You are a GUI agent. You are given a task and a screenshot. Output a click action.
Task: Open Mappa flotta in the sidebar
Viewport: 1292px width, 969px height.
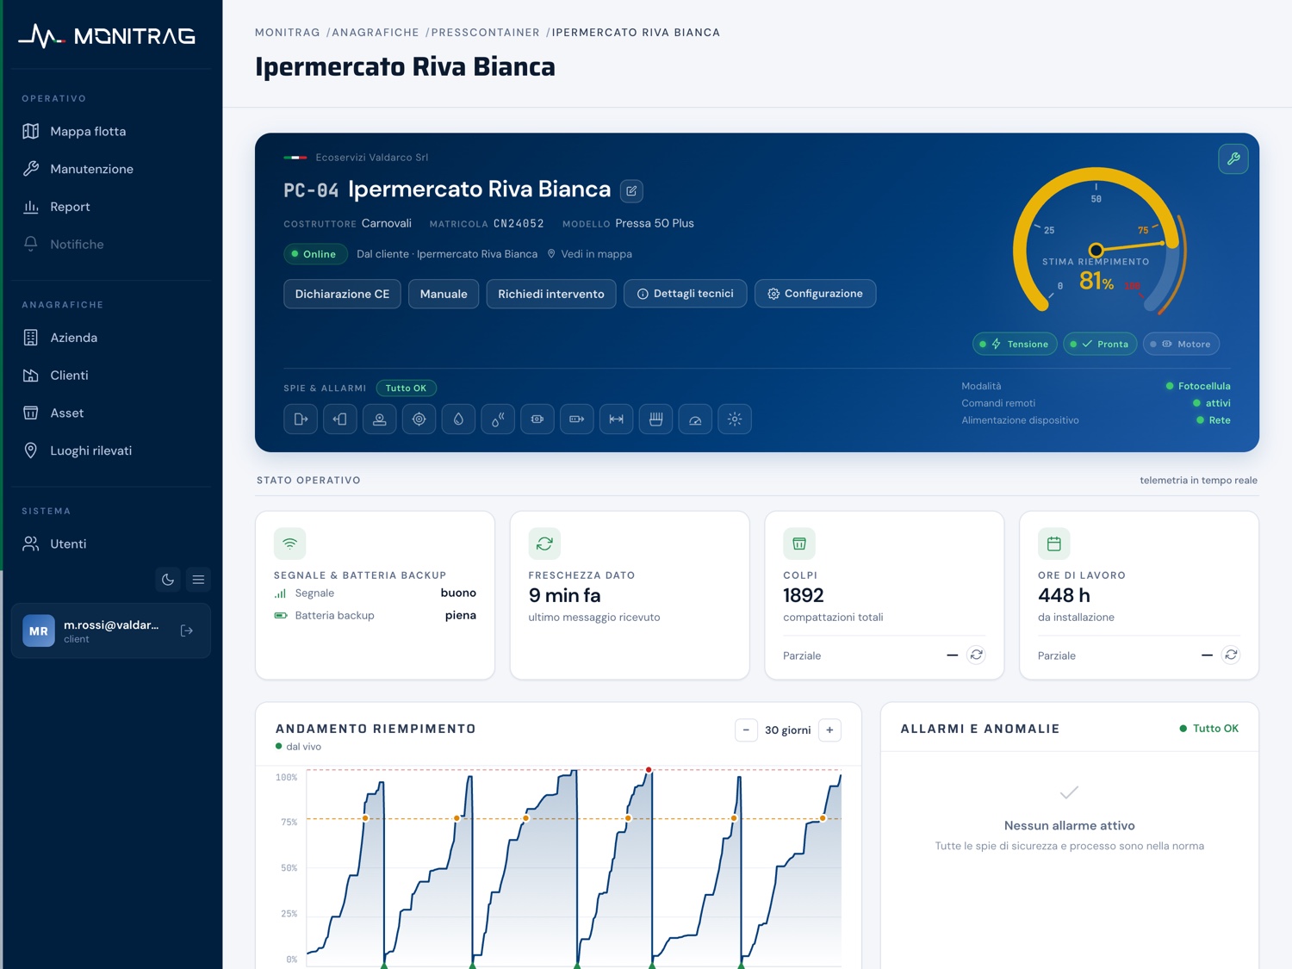tap(110, 131)
